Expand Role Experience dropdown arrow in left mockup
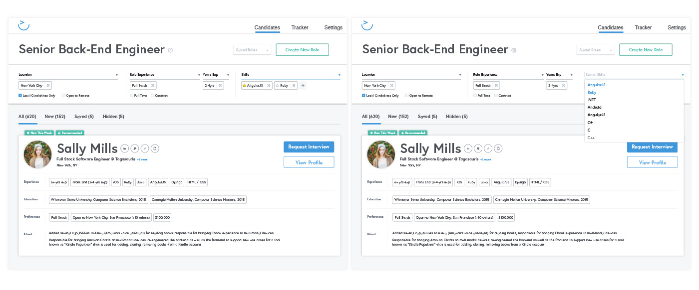Screen dimensions: 699x290 tap(199, 75)
